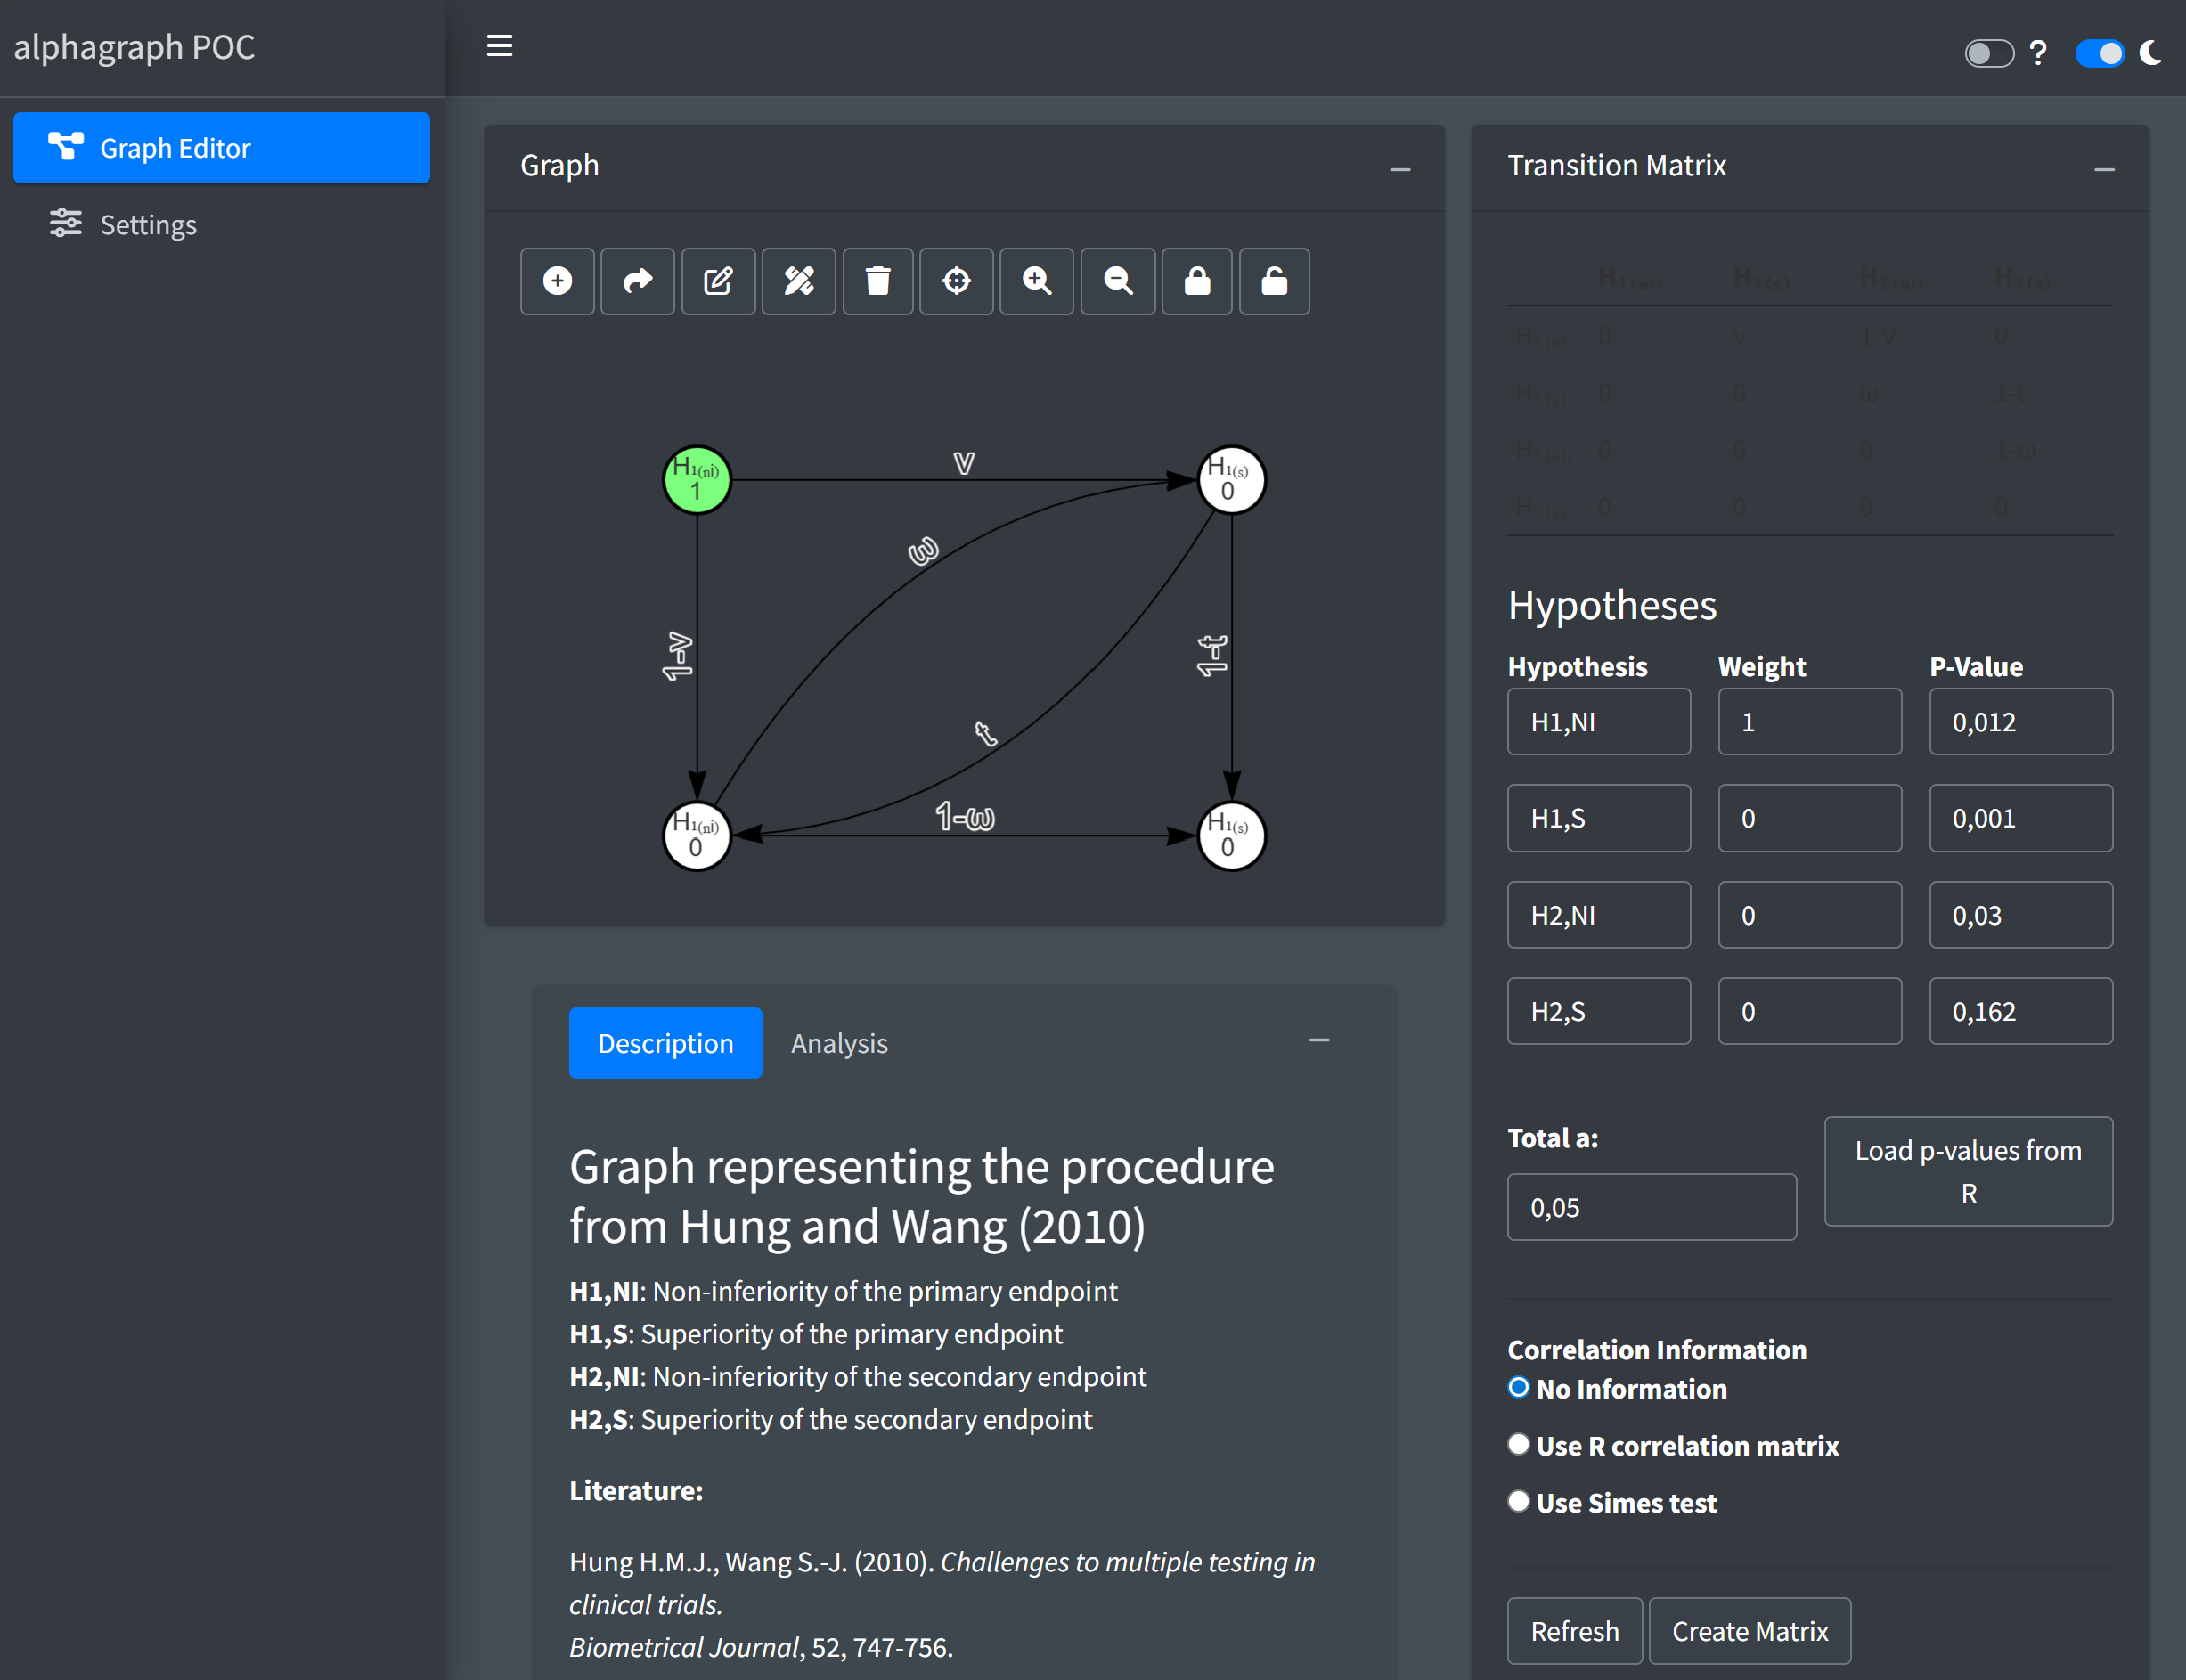Edit the P-Value field showing 0,03

click(x=2021, y=915)
